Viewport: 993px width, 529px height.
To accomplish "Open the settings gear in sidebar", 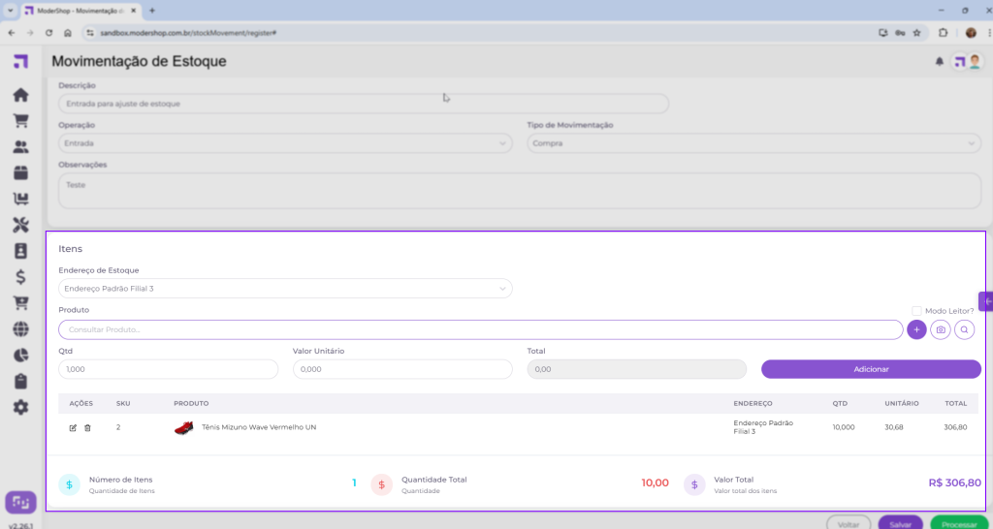I will pos(20,407).
